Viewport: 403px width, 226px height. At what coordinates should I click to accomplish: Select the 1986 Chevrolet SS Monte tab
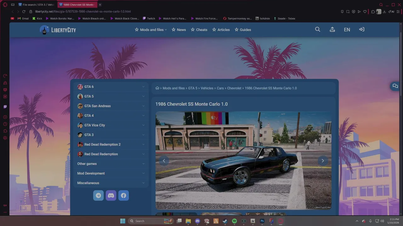tap(77, 5)
